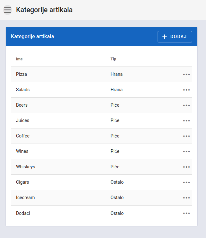206x238 pixels.
Task: Select the Cigars category name
Action: pyautogui.click(x=22, y=182)
